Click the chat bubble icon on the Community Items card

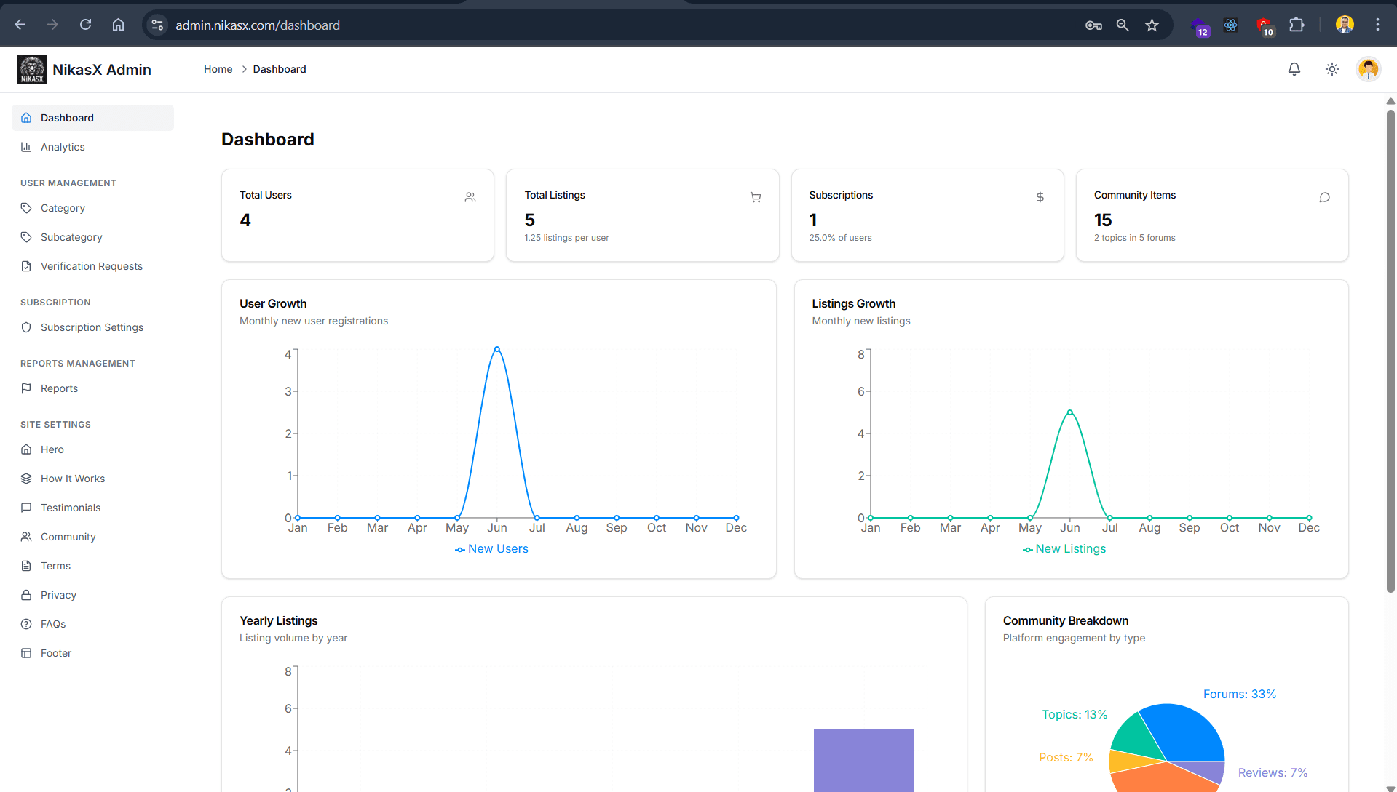point(1325,197)
